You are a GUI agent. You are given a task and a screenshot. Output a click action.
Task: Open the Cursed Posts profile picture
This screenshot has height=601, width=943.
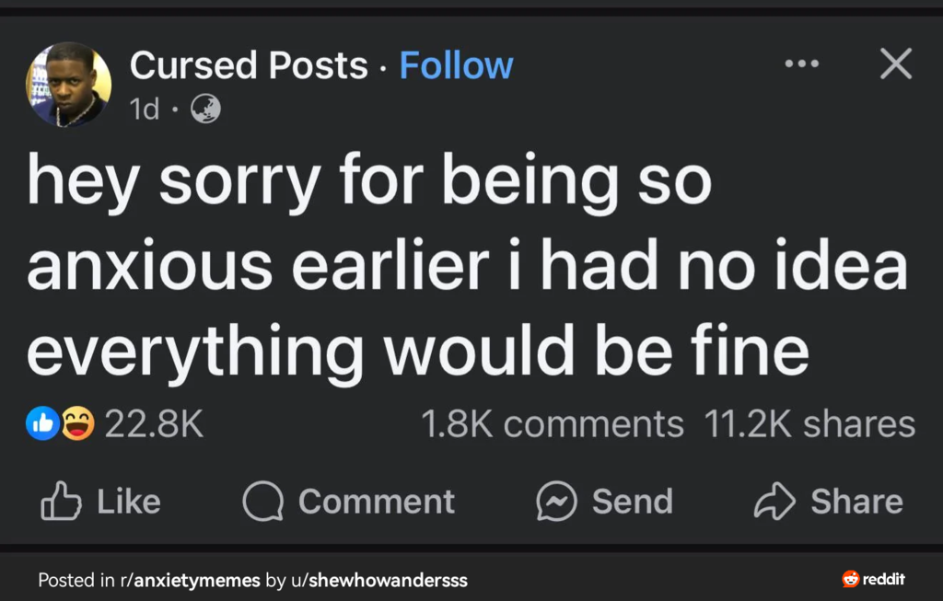point(68,85)
